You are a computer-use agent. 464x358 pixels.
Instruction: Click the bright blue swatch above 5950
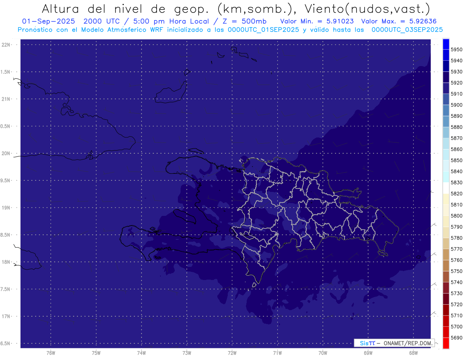pyautogui.click(x=445, y=44)
